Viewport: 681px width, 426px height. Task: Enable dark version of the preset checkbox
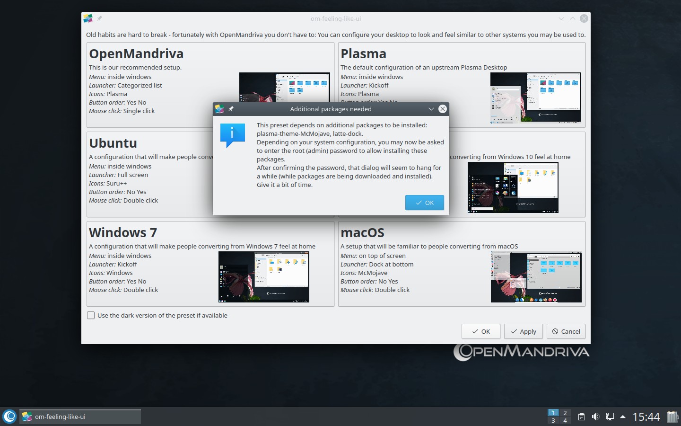pyautogui.click(x=91, y=315)
